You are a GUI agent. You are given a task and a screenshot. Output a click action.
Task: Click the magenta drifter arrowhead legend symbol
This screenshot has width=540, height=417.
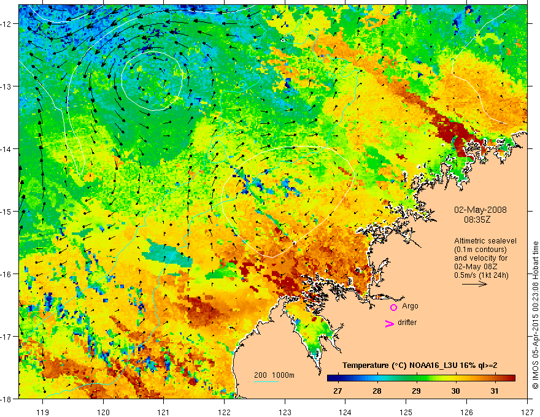point(390,324)
